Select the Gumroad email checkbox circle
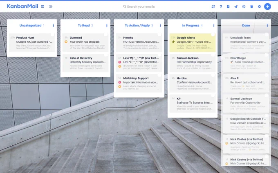The image size is (278, 173). tap(105, 35)
